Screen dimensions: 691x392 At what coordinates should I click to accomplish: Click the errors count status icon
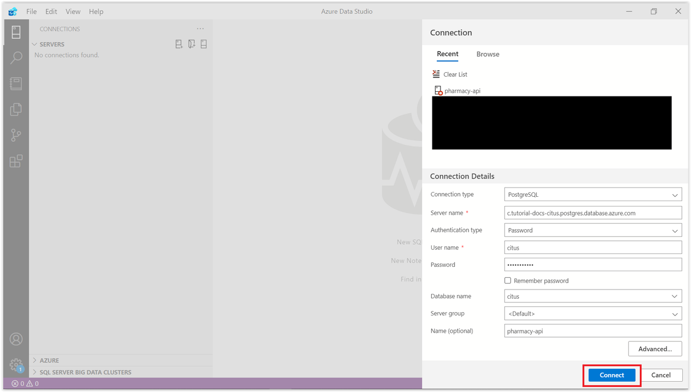pyautogui.click(x=15, y=384)
